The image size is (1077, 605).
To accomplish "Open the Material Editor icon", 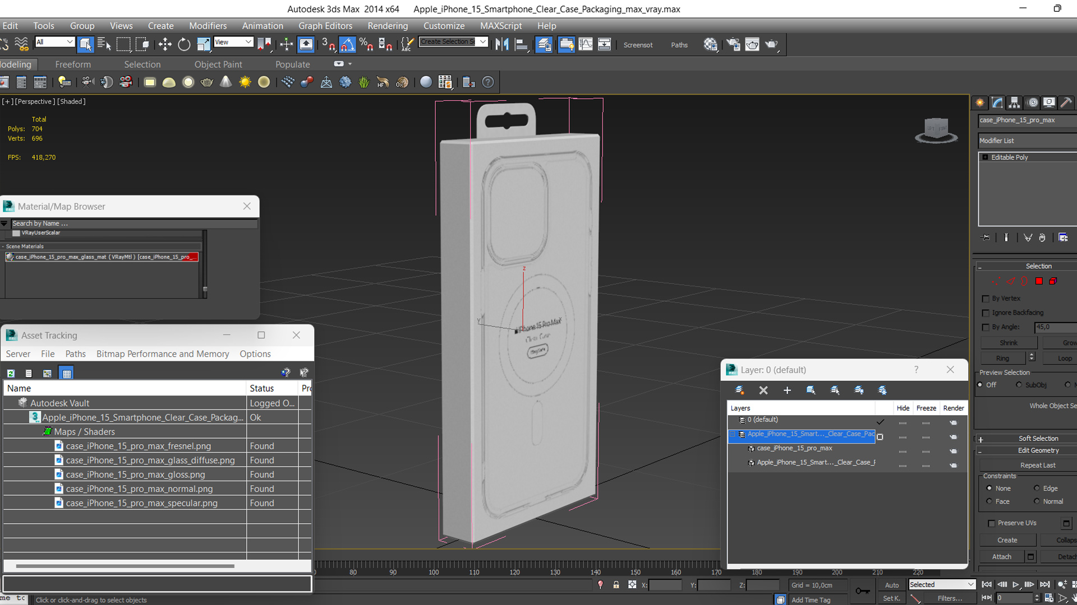I will [711, 44].
